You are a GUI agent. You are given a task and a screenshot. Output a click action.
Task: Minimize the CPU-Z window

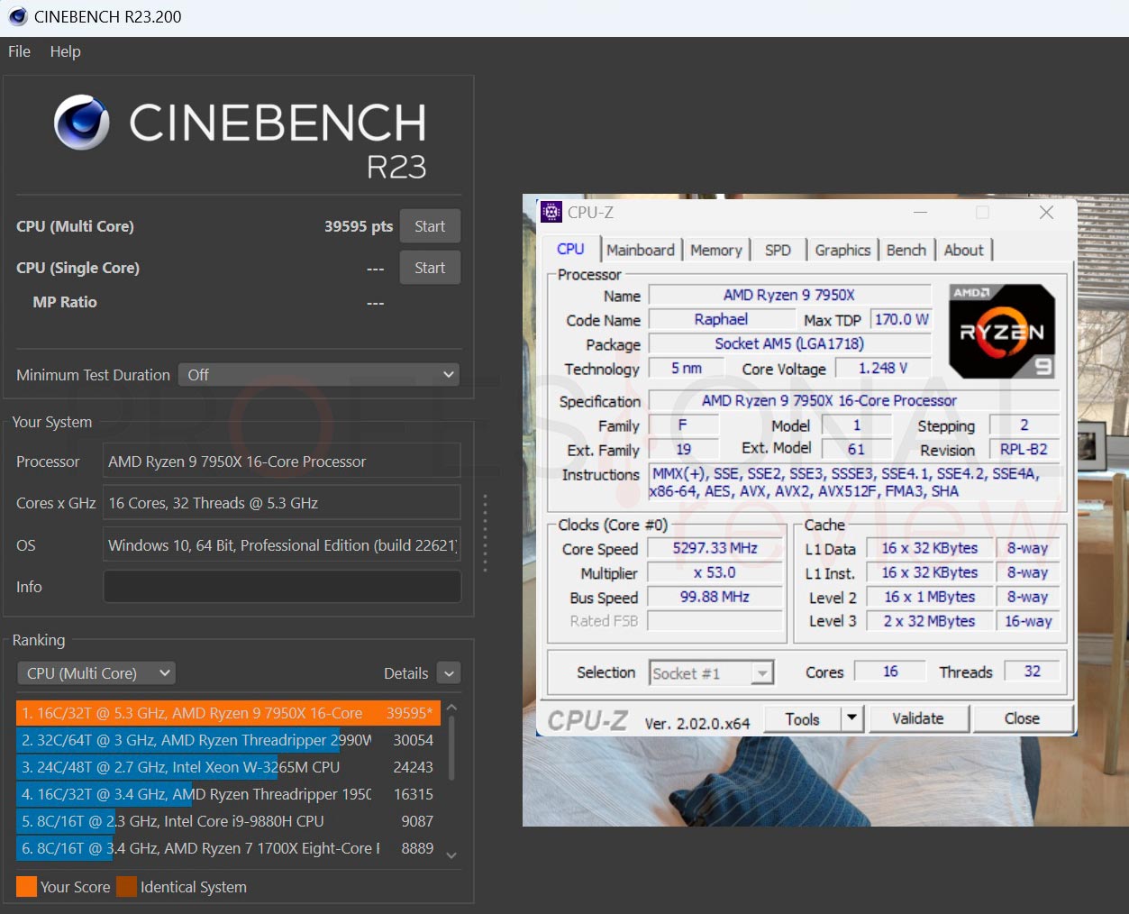pyautogui.click(x=920, y=213)
